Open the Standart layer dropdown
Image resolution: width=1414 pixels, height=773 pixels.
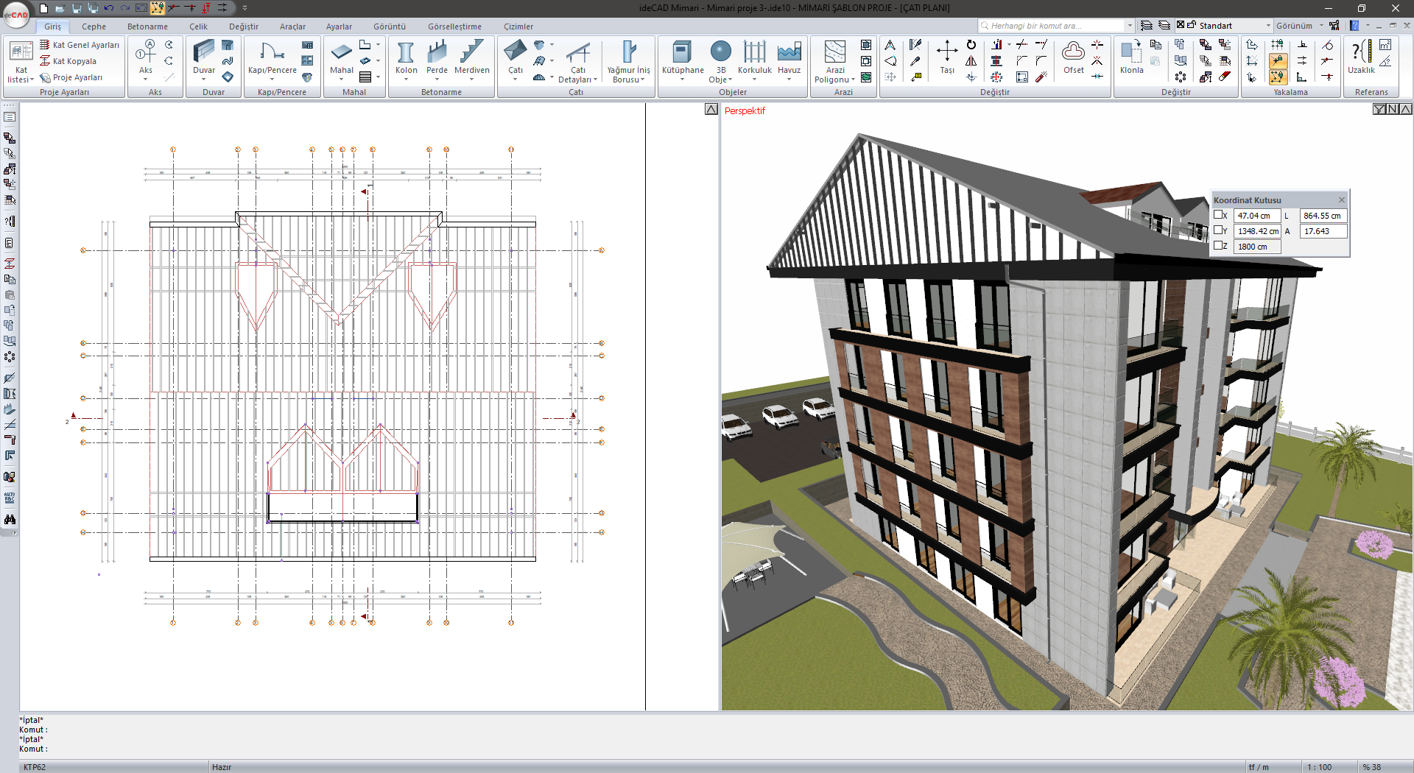click(x=1268, y=26)
